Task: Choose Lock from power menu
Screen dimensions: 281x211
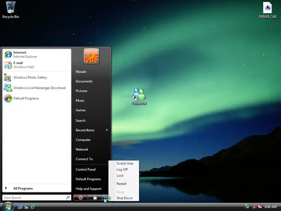Action: coord(120,176)
